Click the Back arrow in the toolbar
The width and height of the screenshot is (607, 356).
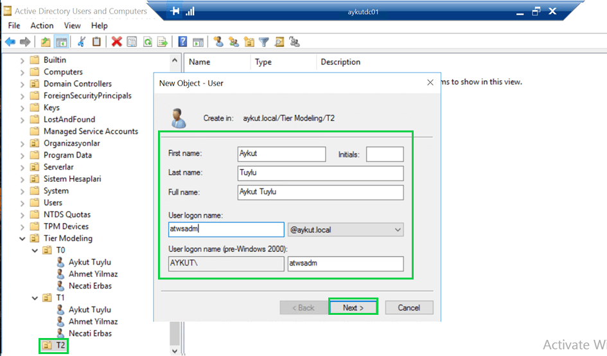tap(10, 42)
